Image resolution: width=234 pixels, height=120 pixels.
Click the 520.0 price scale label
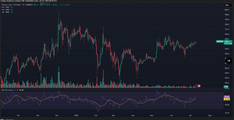click(x=227, y=78)
